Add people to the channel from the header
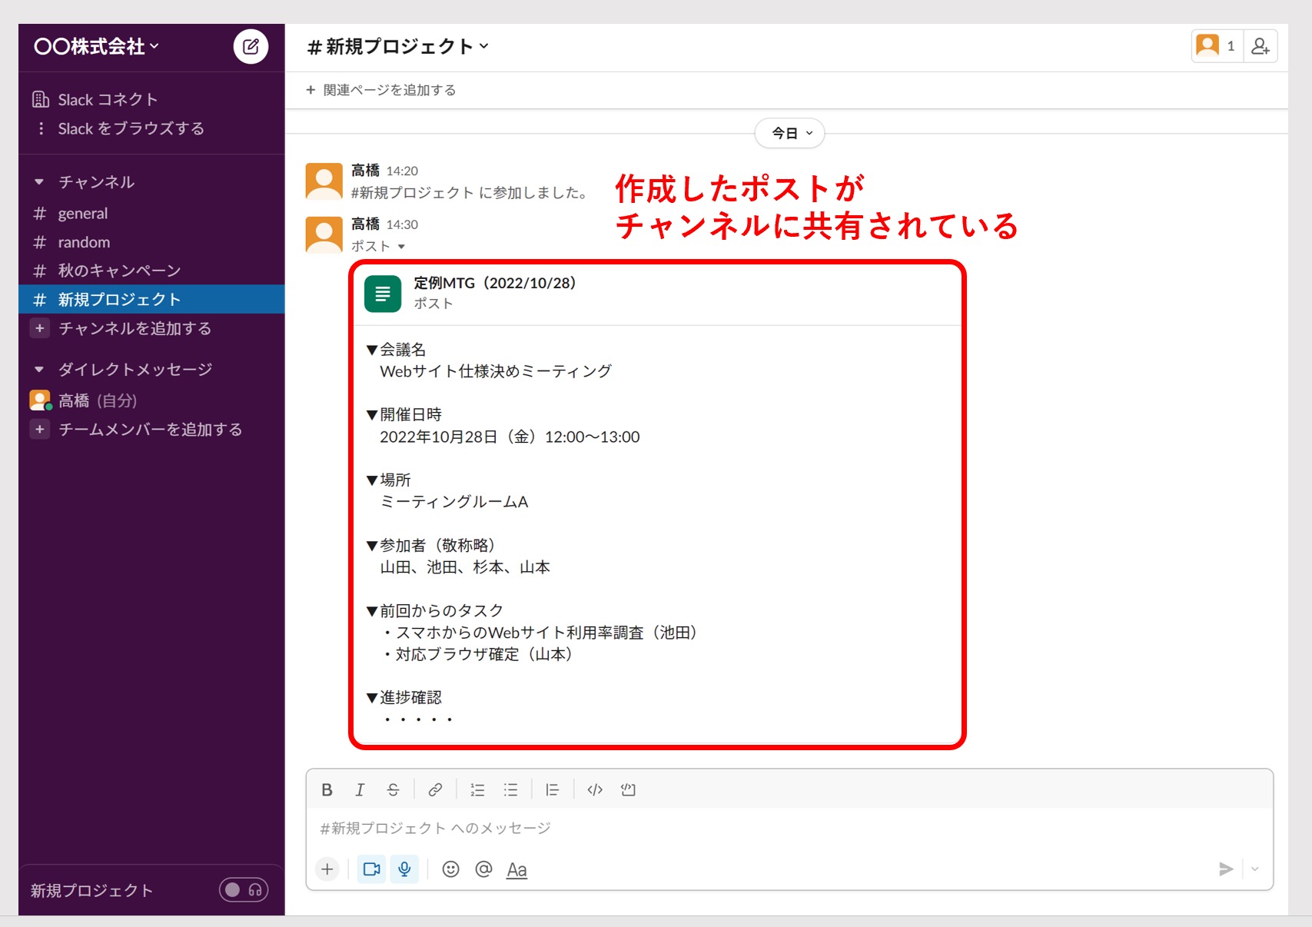 1261,46
